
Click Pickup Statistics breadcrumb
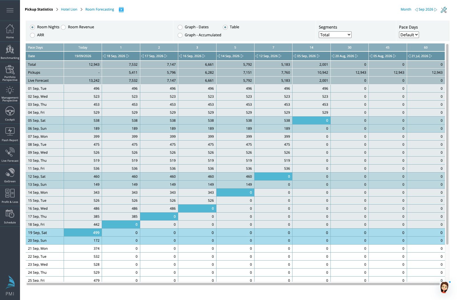39,9
